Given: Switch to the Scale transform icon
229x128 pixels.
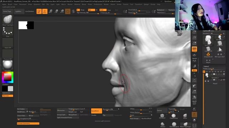Looking at the screenshot, I should pyautogui.click(x=56, y=11).
